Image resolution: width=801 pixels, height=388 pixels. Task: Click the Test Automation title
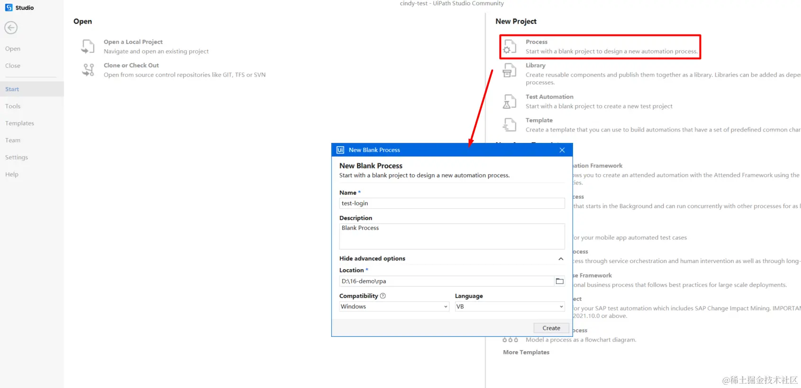[x=549, y=97]
